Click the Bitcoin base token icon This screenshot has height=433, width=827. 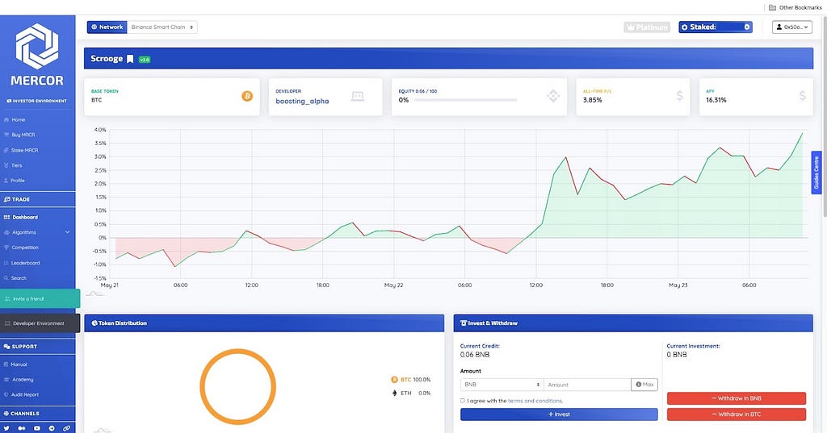coord(247,96)
